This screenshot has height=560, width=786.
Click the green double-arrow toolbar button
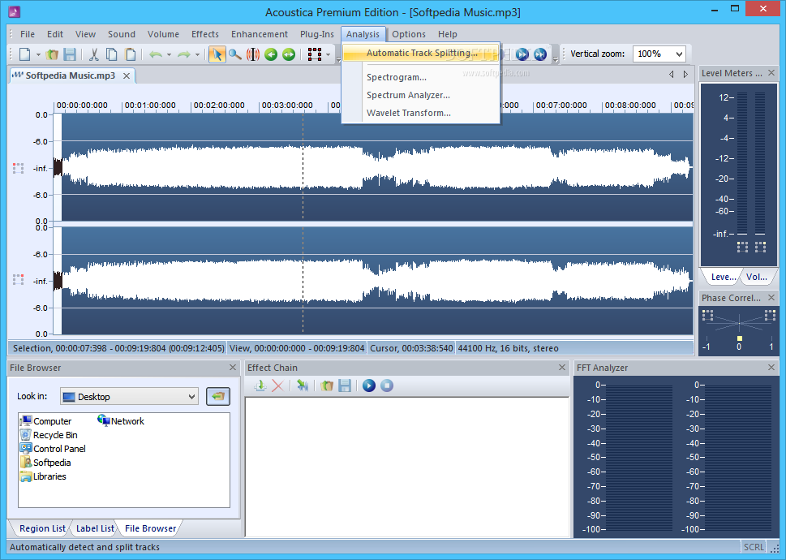coord(289,54)
